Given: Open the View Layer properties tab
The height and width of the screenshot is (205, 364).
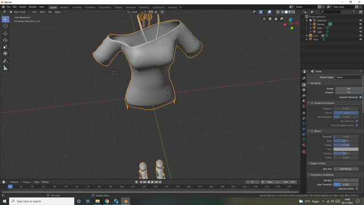Looking at the screenshot, I should 304,96.
